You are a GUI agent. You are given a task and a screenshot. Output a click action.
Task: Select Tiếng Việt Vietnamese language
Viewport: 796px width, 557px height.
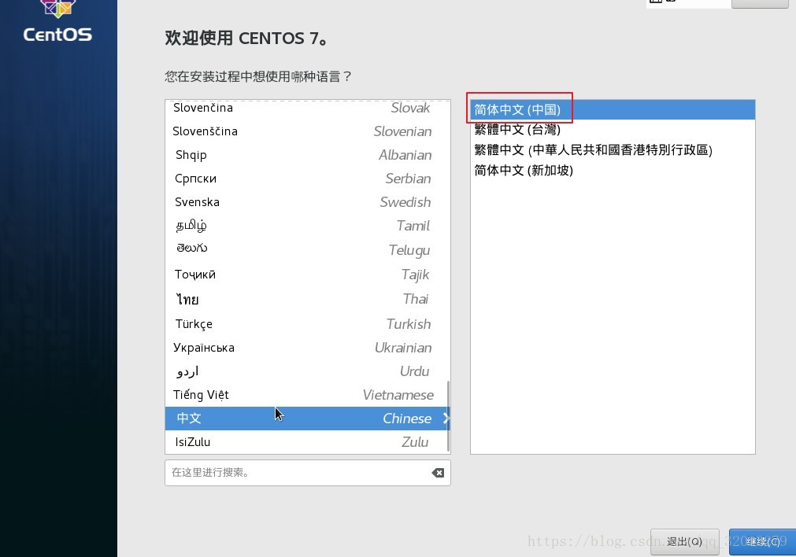(308, 395)
